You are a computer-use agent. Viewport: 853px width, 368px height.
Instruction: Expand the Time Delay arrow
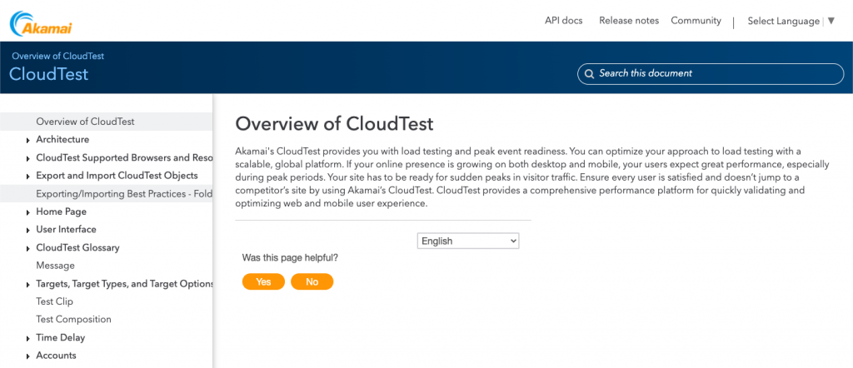click(27, 339)
